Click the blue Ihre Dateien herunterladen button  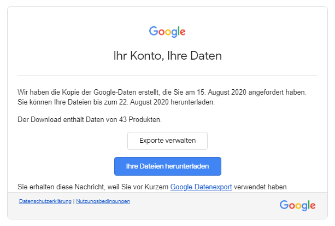click(167, 166)
